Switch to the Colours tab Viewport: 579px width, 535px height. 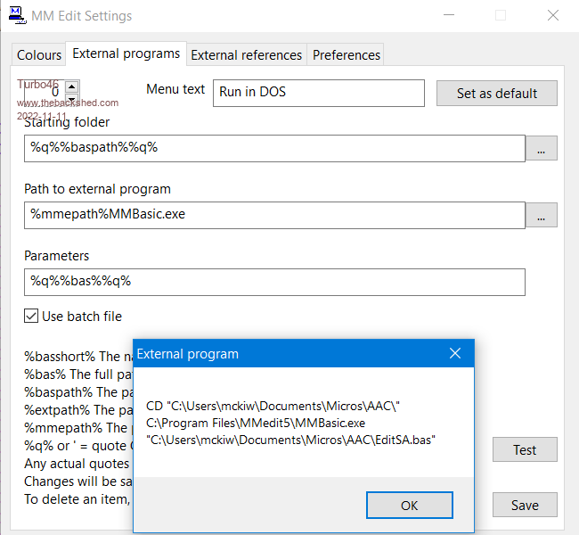39,55
